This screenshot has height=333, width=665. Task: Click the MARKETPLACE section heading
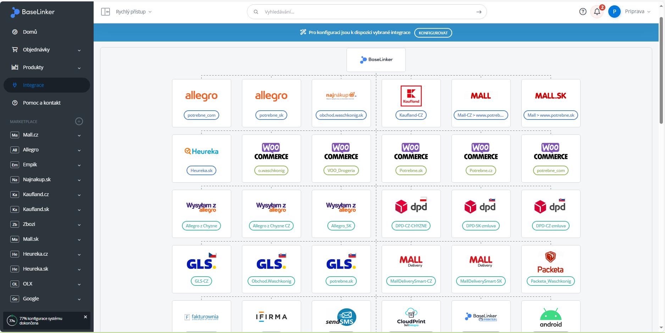coord(23,122)
